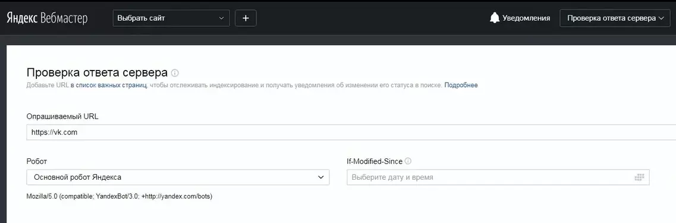This screenshot has width=676, height=223.
Task: Show If-Modified-Since info tooltip icon
Action: click(x=408, y=161)
